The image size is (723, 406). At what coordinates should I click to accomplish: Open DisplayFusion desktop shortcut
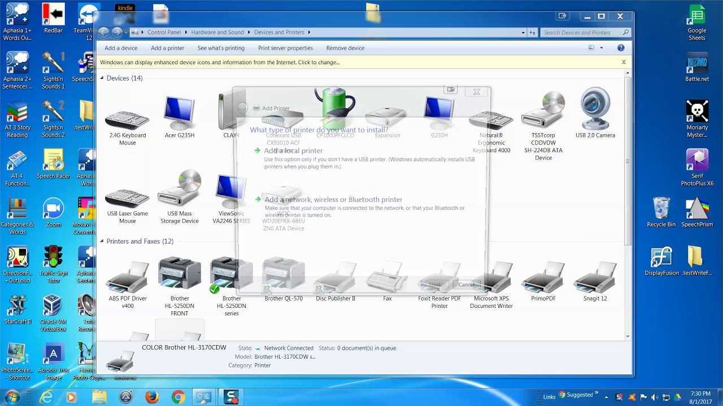click(x=661, y=261)
